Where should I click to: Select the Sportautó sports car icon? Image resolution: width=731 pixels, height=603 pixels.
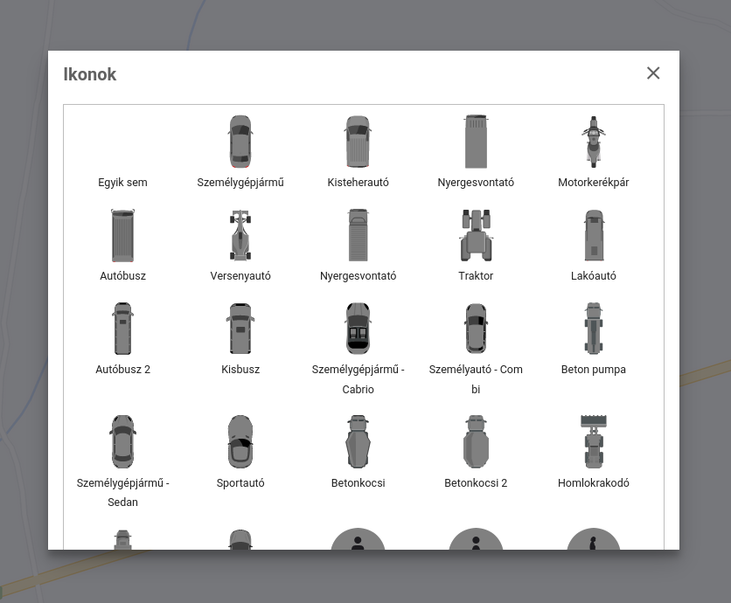[240, 442]
